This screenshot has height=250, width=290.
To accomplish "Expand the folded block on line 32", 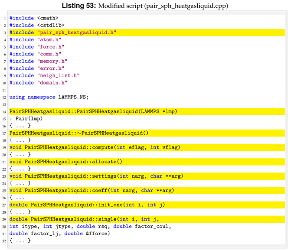I will pyautogui.click(x=20, y=240).
